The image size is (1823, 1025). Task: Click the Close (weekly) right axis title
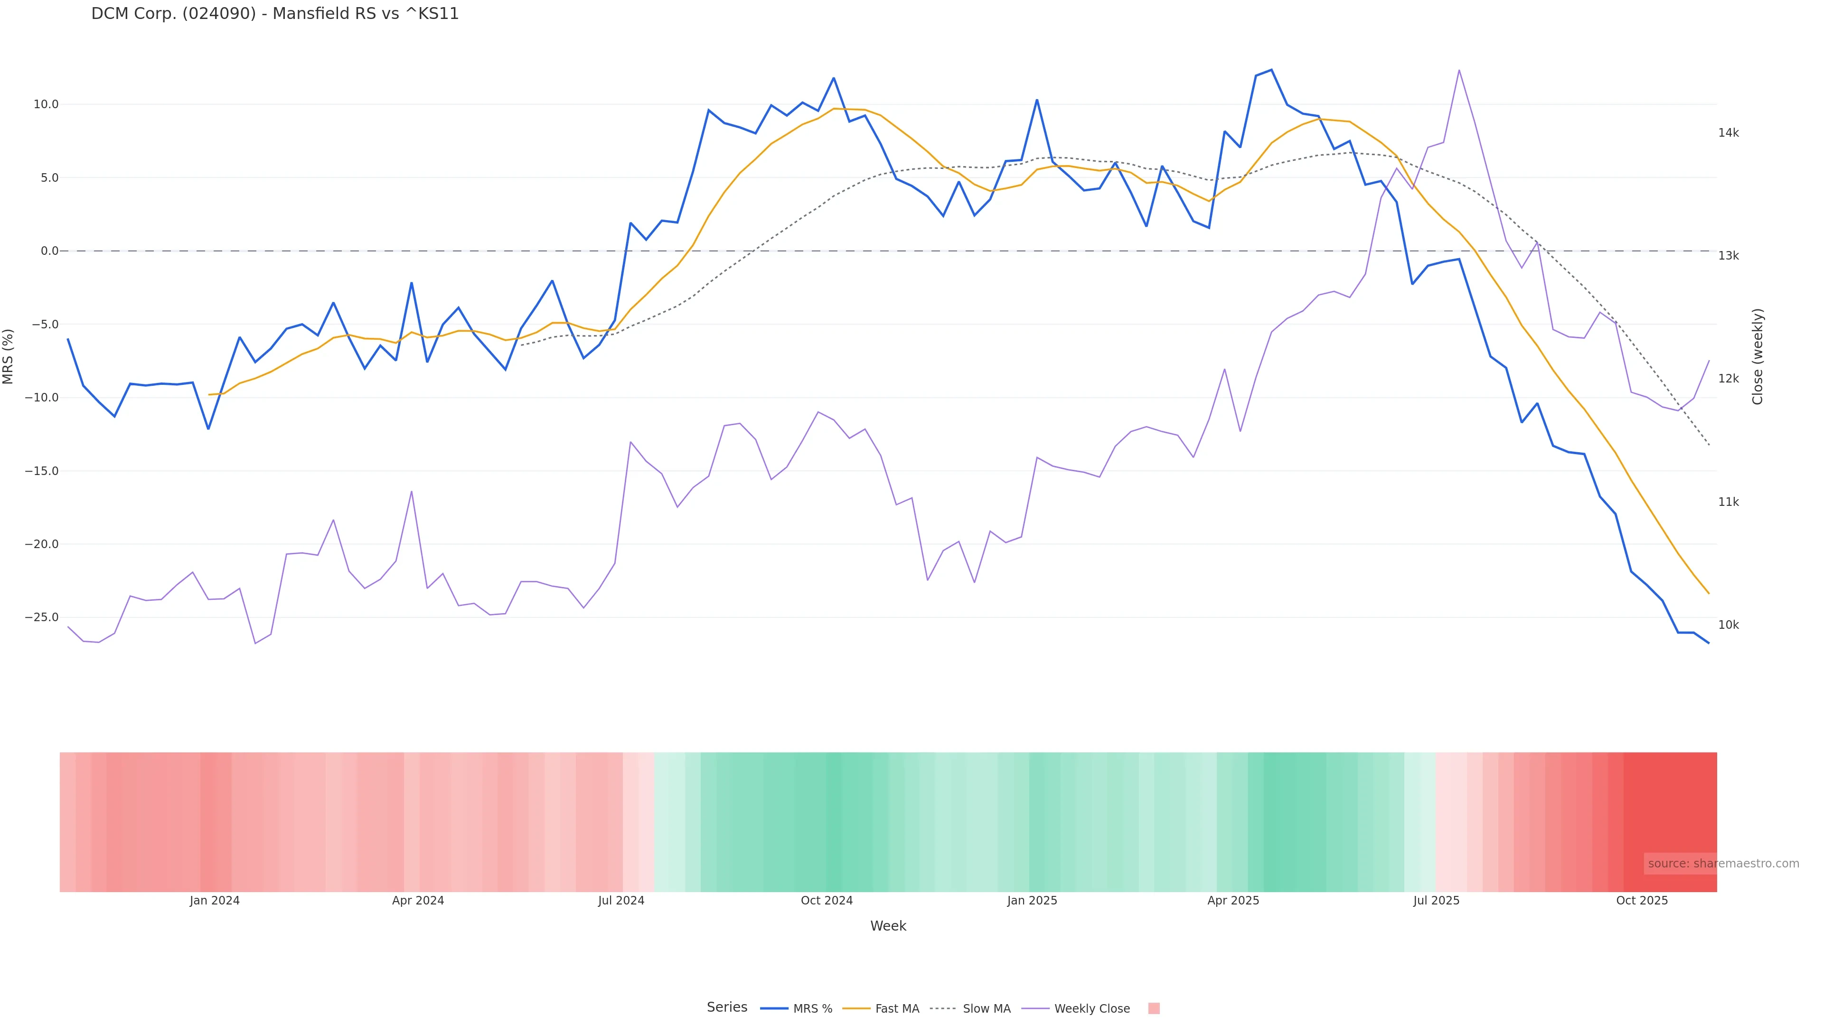coord(1757,356)
